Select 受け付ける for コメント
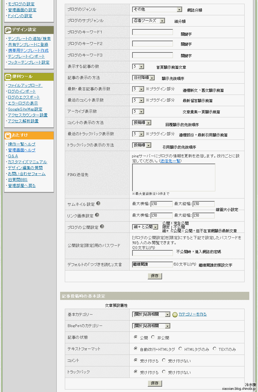 tap(136, 360)
